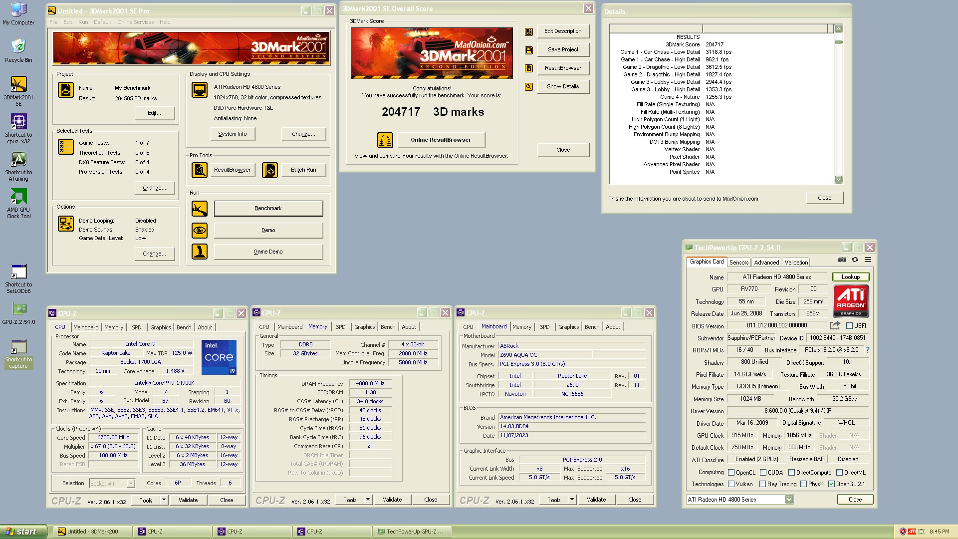Click the ResultBrowser magnifier icon in Pro Tools
The width and height of the screenshot is (958, 539).
200,170
